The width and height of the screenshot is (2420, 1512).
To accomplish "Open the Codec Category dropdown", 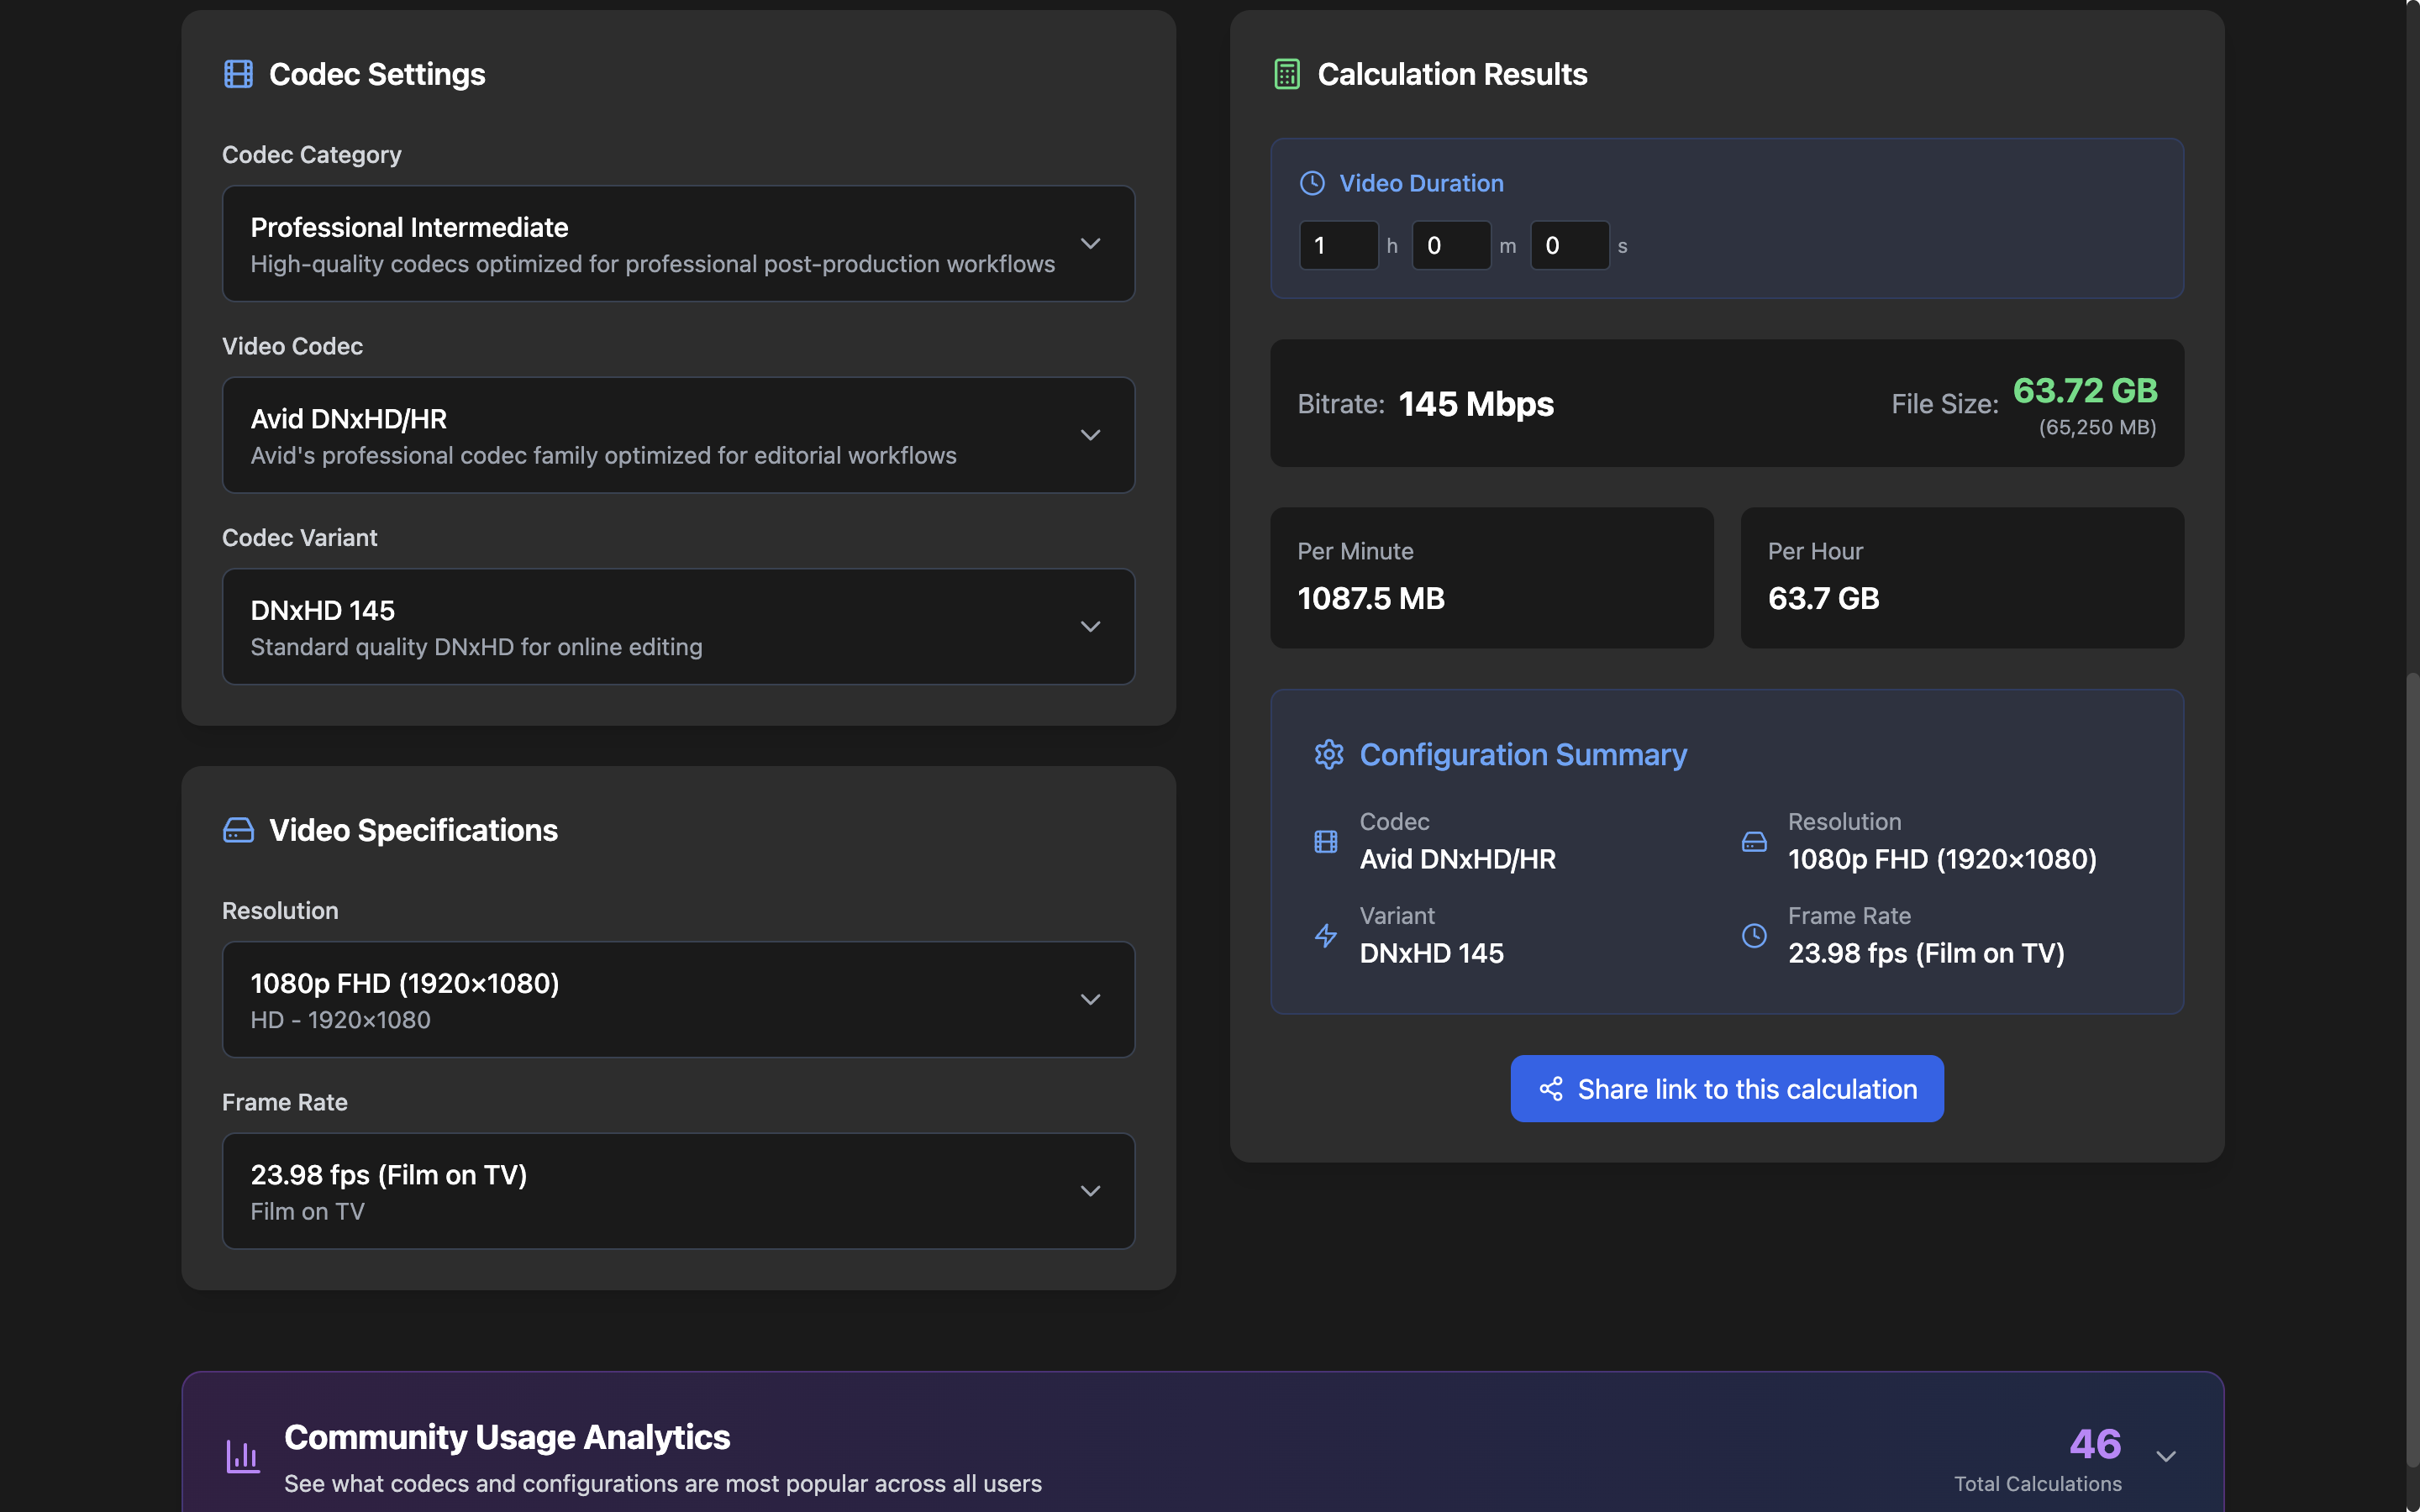I will coord(678,243).
